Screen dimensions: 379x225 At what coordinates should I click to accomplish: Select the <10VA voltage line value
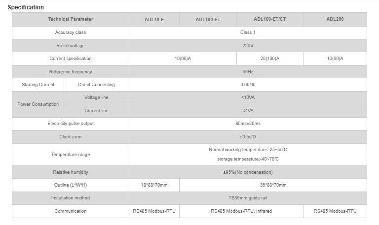(248, 97)
